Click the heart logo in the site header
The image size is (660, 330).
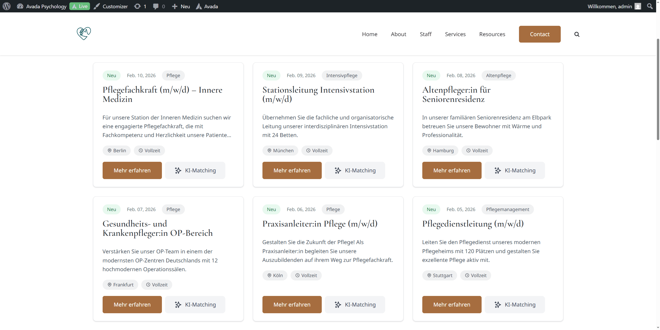click(x=84, y=34)
